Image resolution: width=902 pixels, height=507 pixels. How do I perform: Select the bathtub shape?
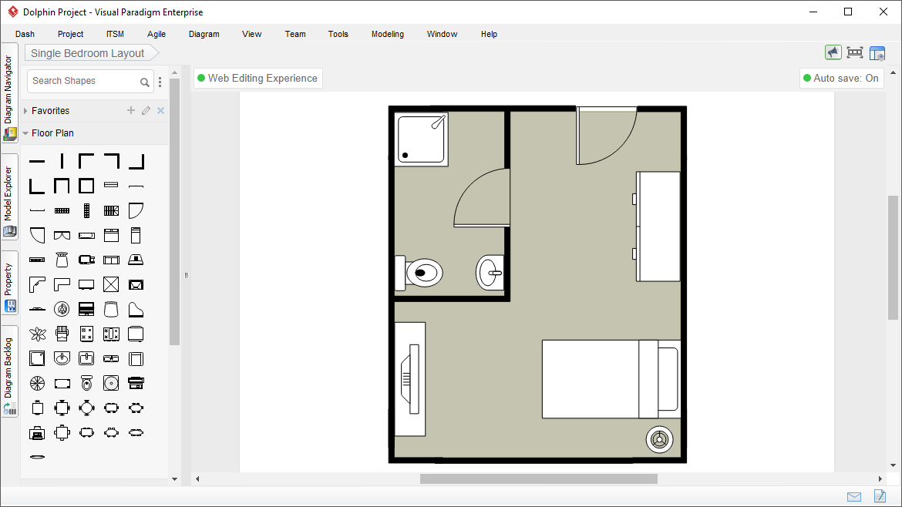[86, 235]
